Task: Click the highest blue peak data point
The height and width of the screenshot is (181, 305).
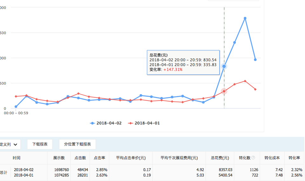Action: click(245, 18)
